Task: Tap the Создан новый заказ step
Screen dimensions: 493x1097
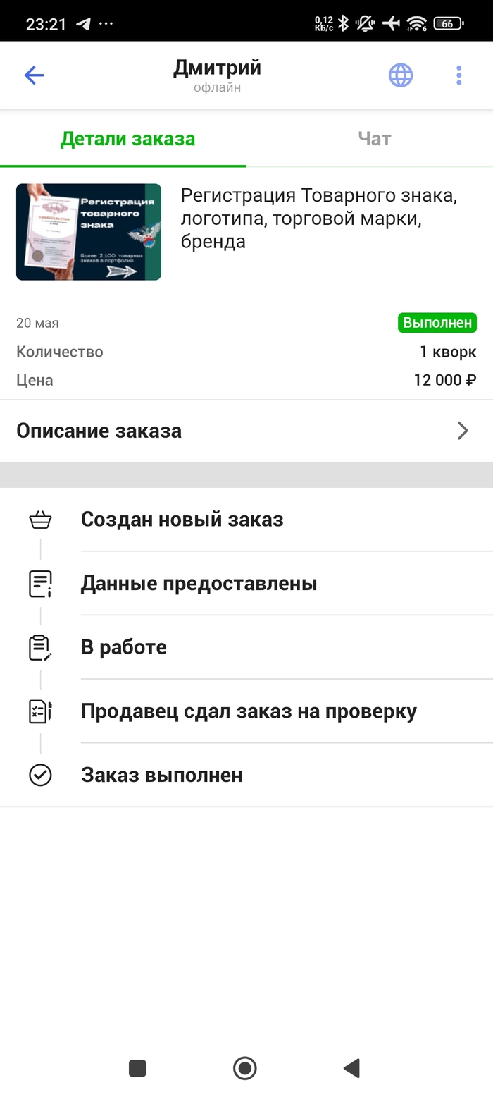Action: (x=182, y=520)
